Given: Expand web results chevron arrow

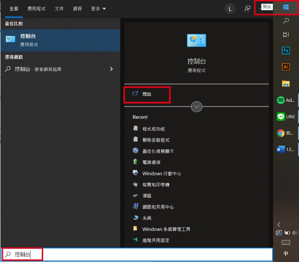Looking at the screenshot, I should [x=112, y=69].
